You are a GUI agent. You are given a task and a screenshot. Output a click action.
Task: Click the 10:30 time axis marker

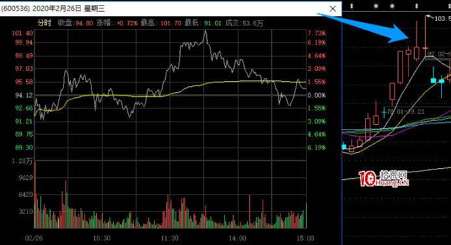pyautogui.click(x=101, y=238)
